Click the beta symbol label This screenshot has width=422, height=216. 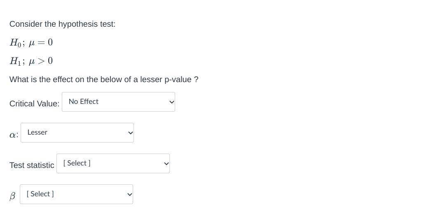coord(12,196)
